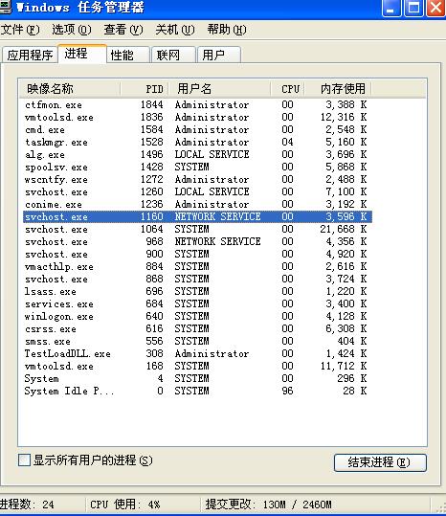The image size is (446, 516).
Task: Enable 显示所有用户的进程 checkbox
Action: (x=24, y=460)
